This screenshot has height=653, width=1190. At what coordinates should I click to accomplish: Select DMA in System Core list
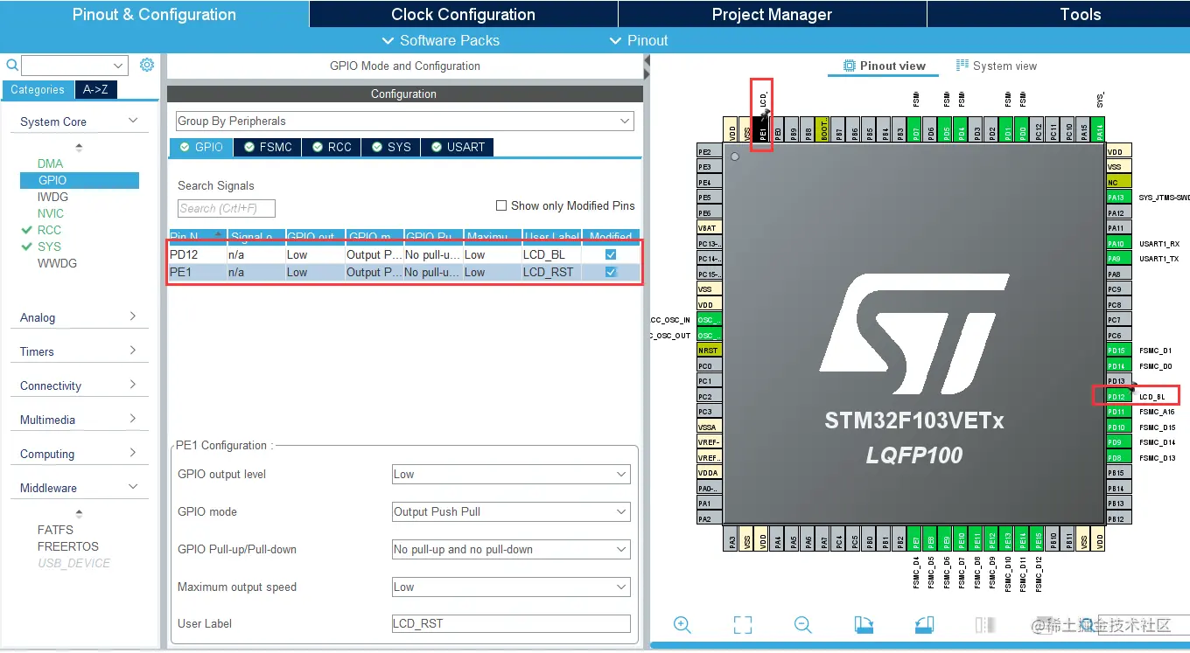point(50,163)
